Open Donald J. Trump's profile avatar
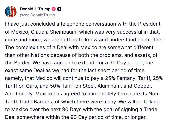Viewport: 169px width, 121px height. tap(11, 12)
